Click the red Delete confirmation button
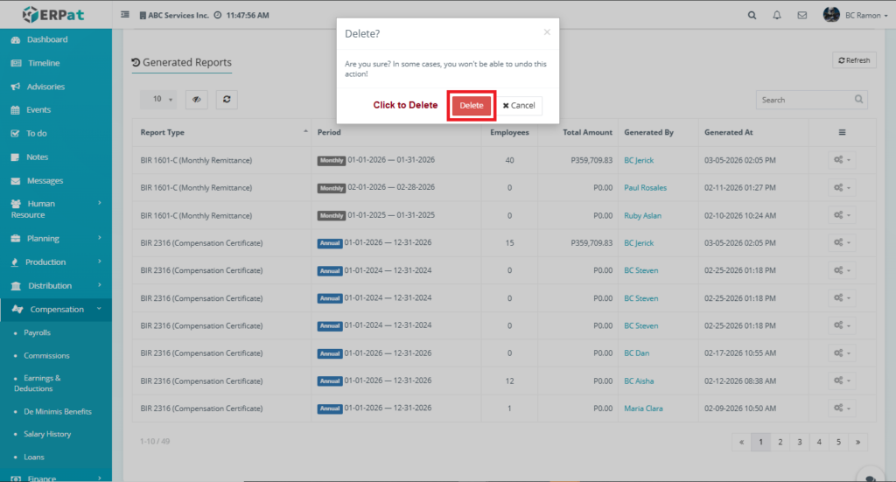 point(472,105)
